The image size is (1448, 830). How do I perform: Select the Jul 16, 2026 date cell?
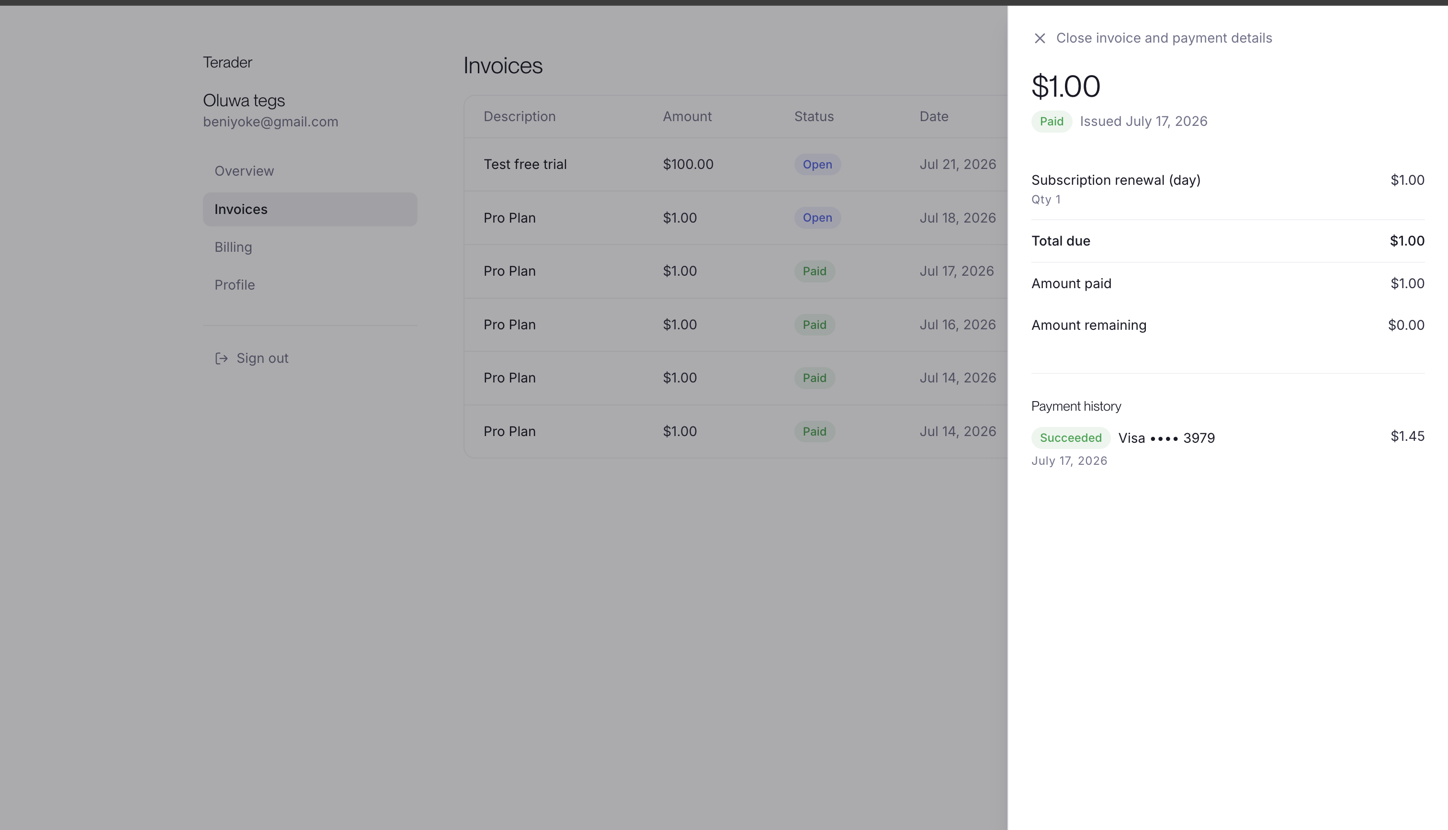click(x=957, y=325)
